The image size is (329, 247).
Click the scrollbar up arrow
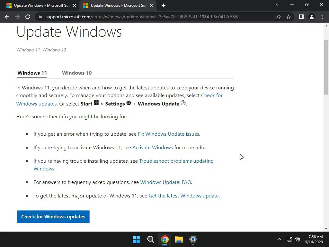click(x=326, y=26)
